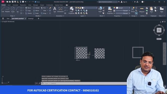The width and height of the screenshot is (167, 94).
Task: Click the Rectangle draw icon
Action: pos(21,8)
